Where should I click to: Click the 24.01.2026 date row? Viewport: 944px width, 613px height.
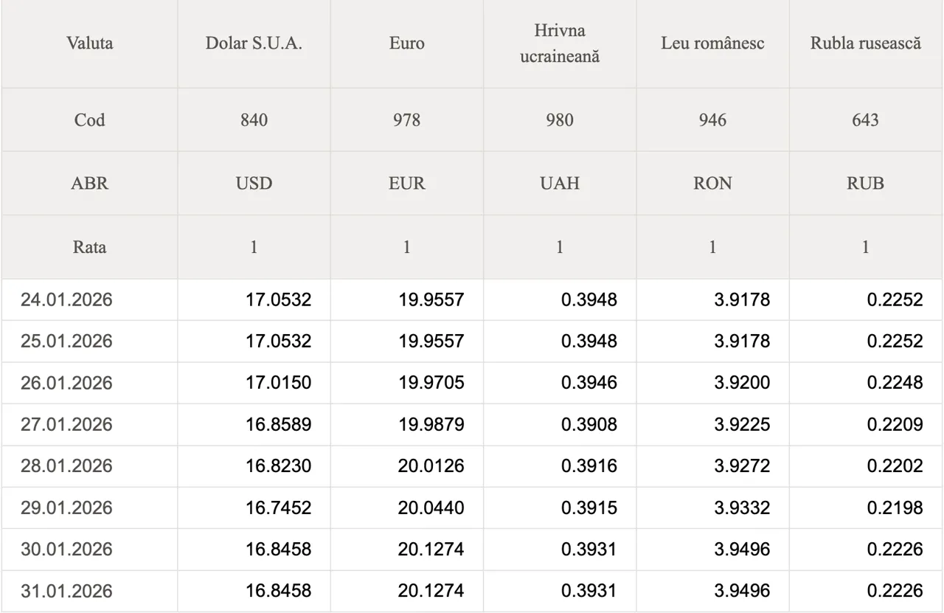pyautogui.click(x=66, y=299)
